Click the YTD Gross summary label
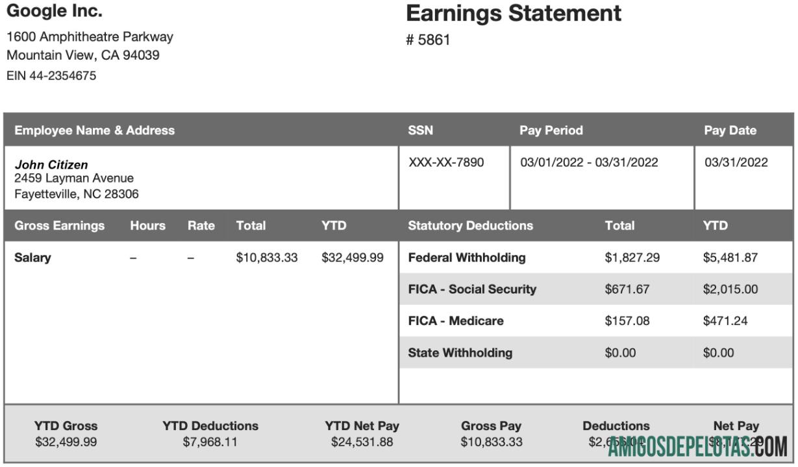 coord(66,426)
